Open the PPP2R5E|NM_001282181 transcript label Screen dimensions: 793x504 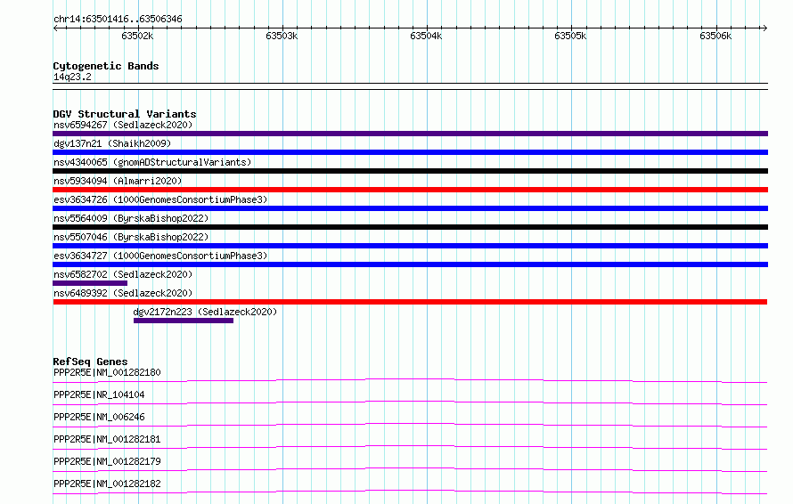107,439
